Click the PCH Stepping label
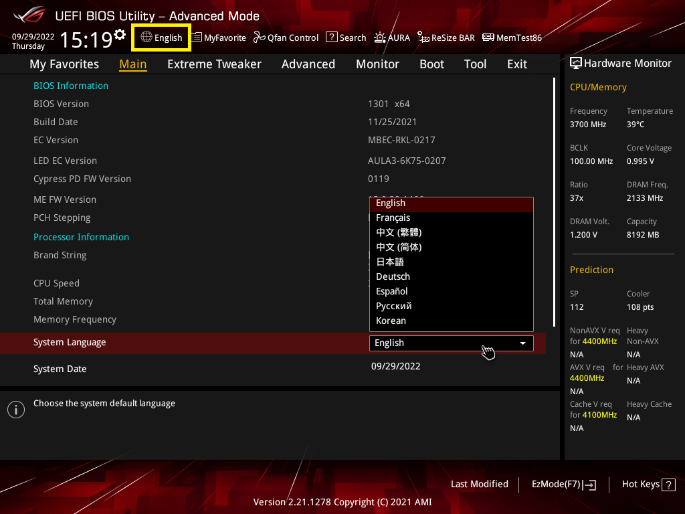The width and height of the screenshot is (685, 514). [62, 218]
